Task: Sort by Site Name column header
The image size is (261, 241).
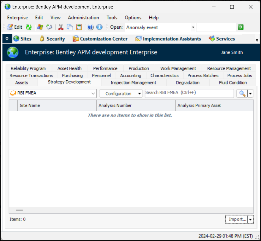Action: (x=57, y=106)
